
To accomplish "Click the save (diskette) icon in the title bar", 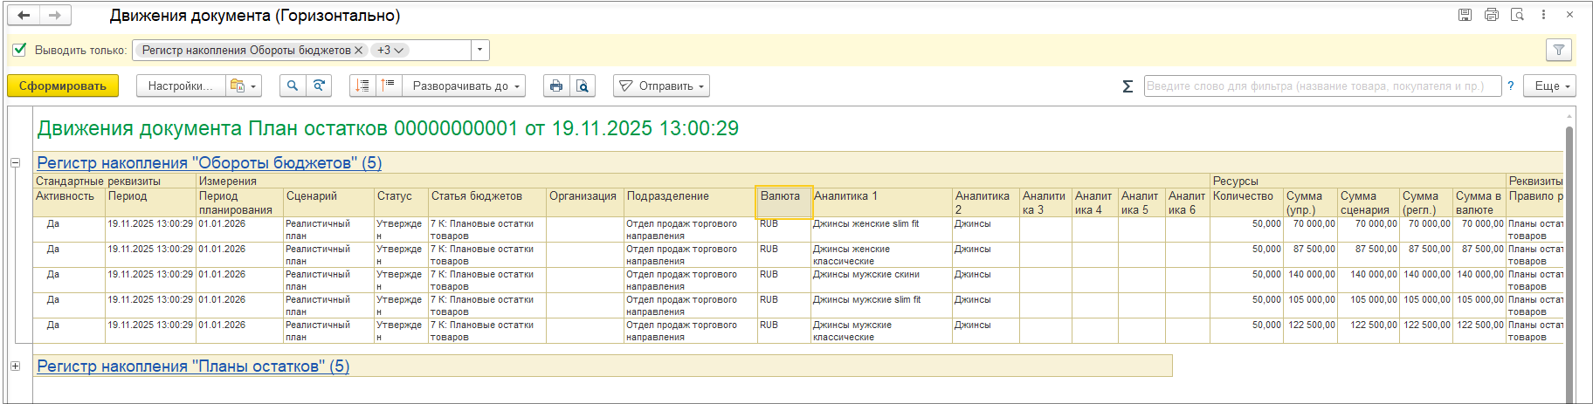I will [1465, 15].
